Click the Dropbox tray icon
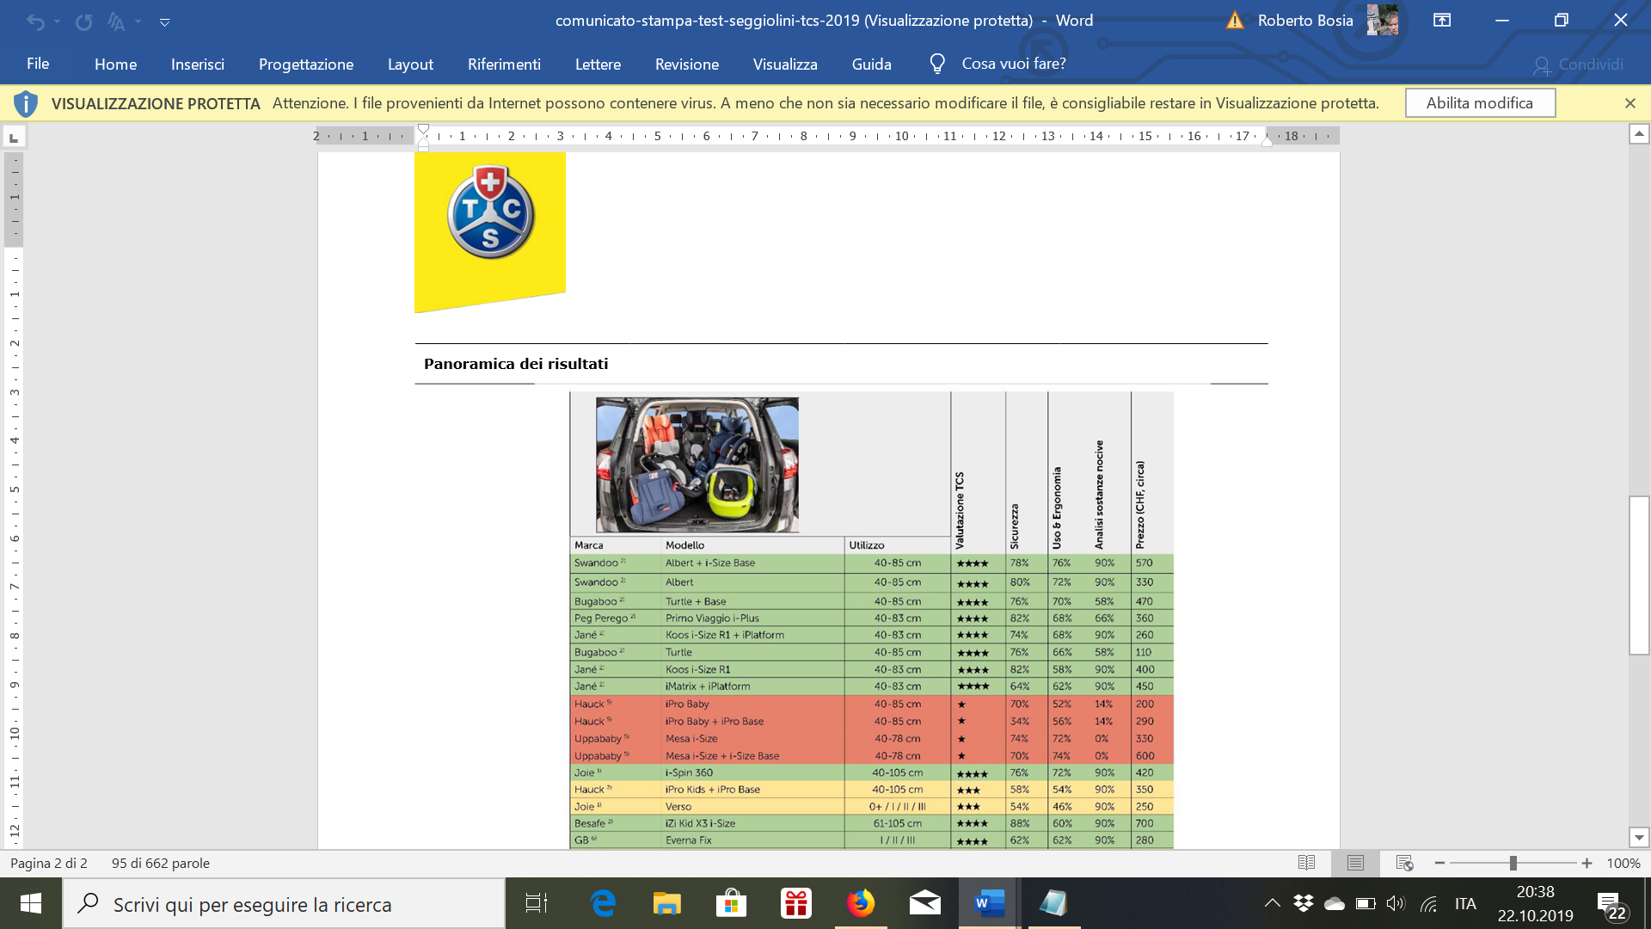The height and width of the screenshot is (929, 1651). click(1304, 903)
